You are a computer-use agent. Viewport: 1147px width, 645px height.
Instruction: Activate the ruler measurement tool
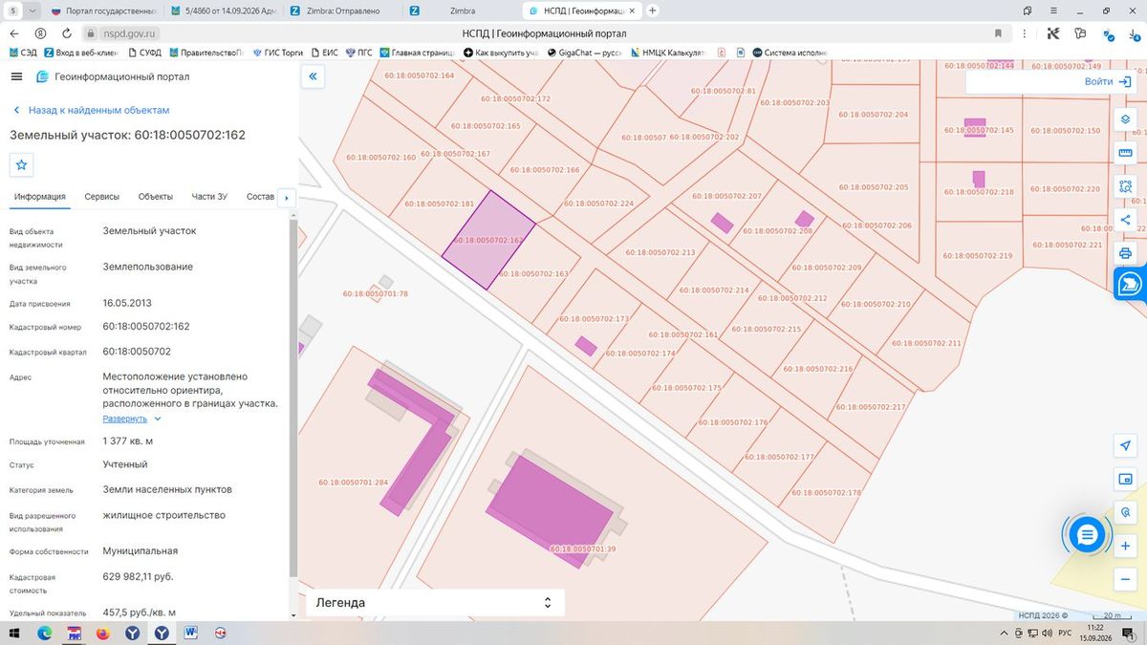coord(1125,153)
